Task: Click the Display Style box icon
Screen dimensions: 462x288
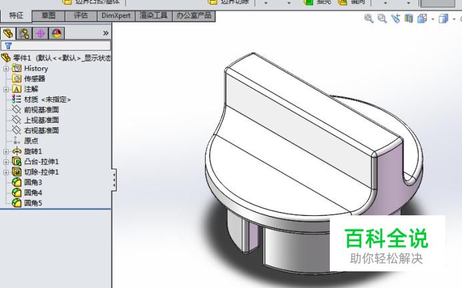Action: tap(443, 19)
